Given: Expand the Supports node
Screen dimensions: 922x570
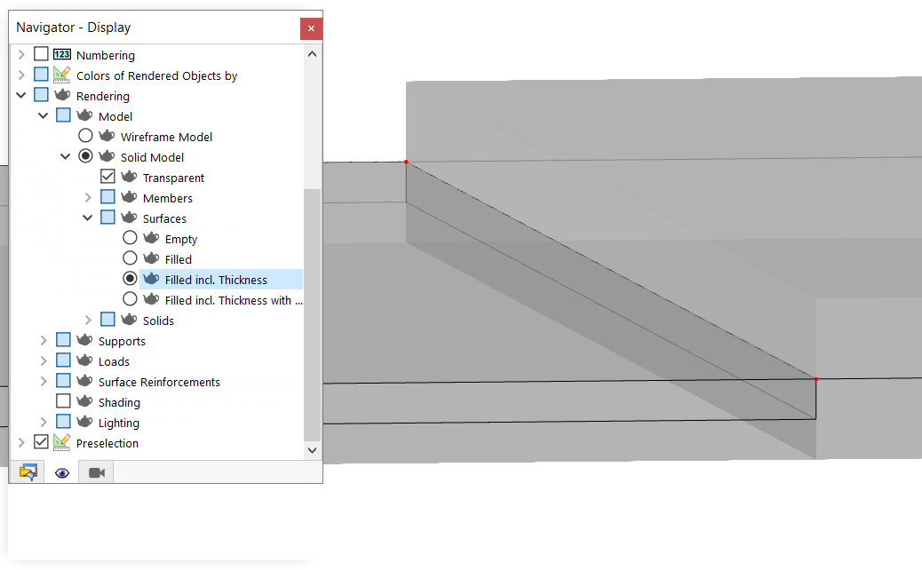Looking at the screenshot, I should coord(43,341).
